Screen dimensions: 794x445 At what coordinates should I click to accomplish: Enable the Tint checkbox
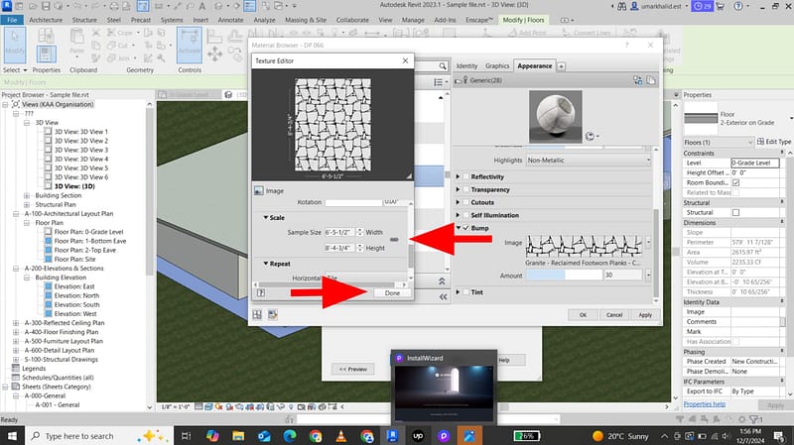[464, 291]
